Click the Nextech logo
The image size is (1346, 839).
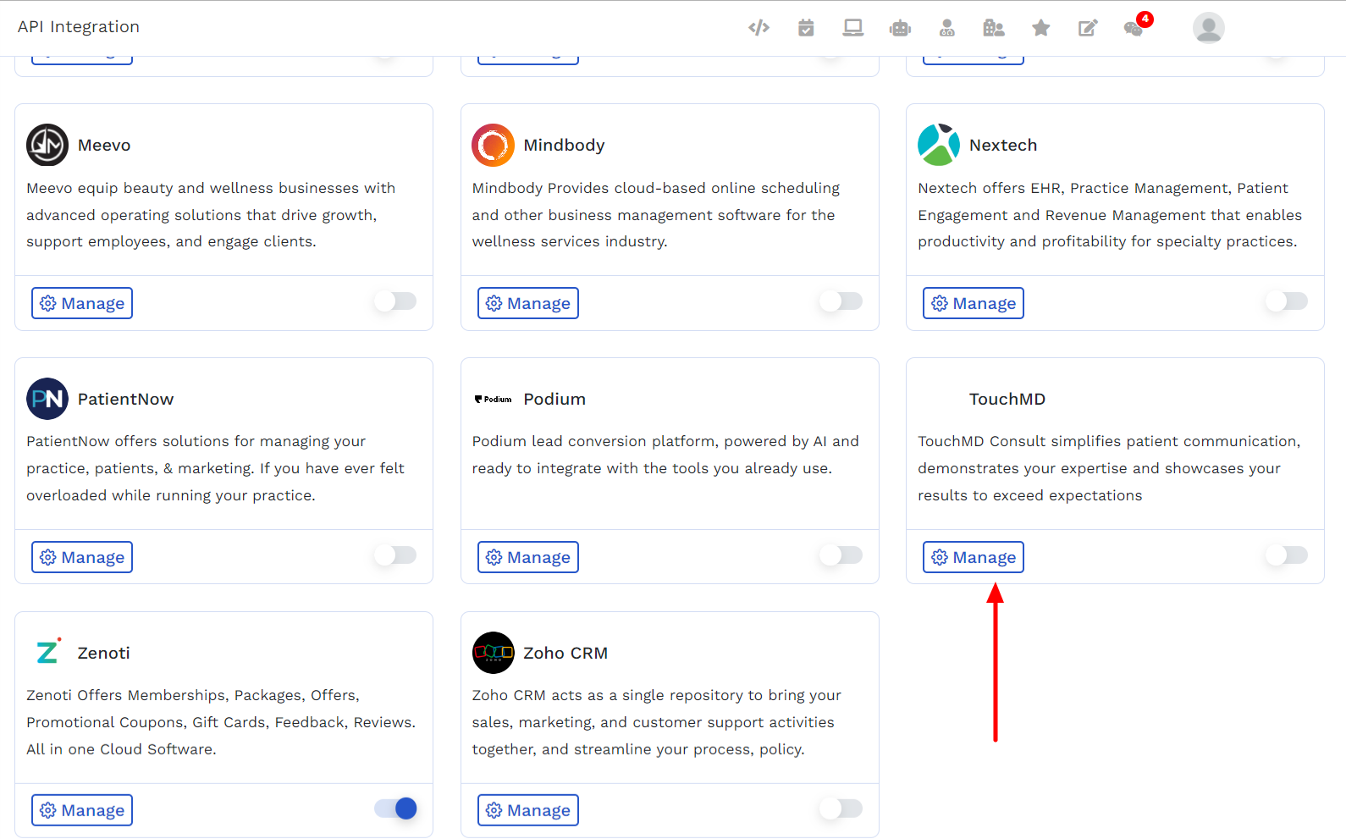click(939, 145)
